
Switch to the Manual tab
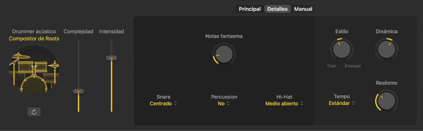click(x=303, y=9)
